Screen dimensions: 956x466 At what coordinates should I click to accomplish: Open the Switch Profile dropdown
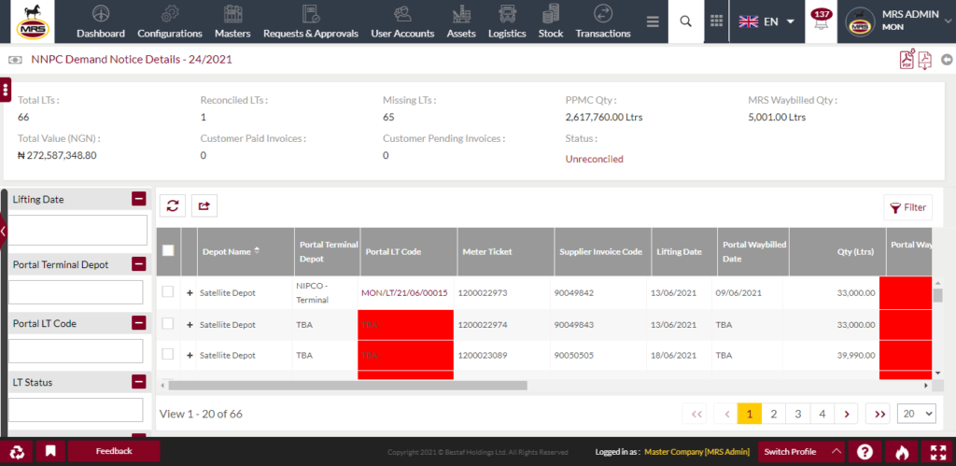801,451
